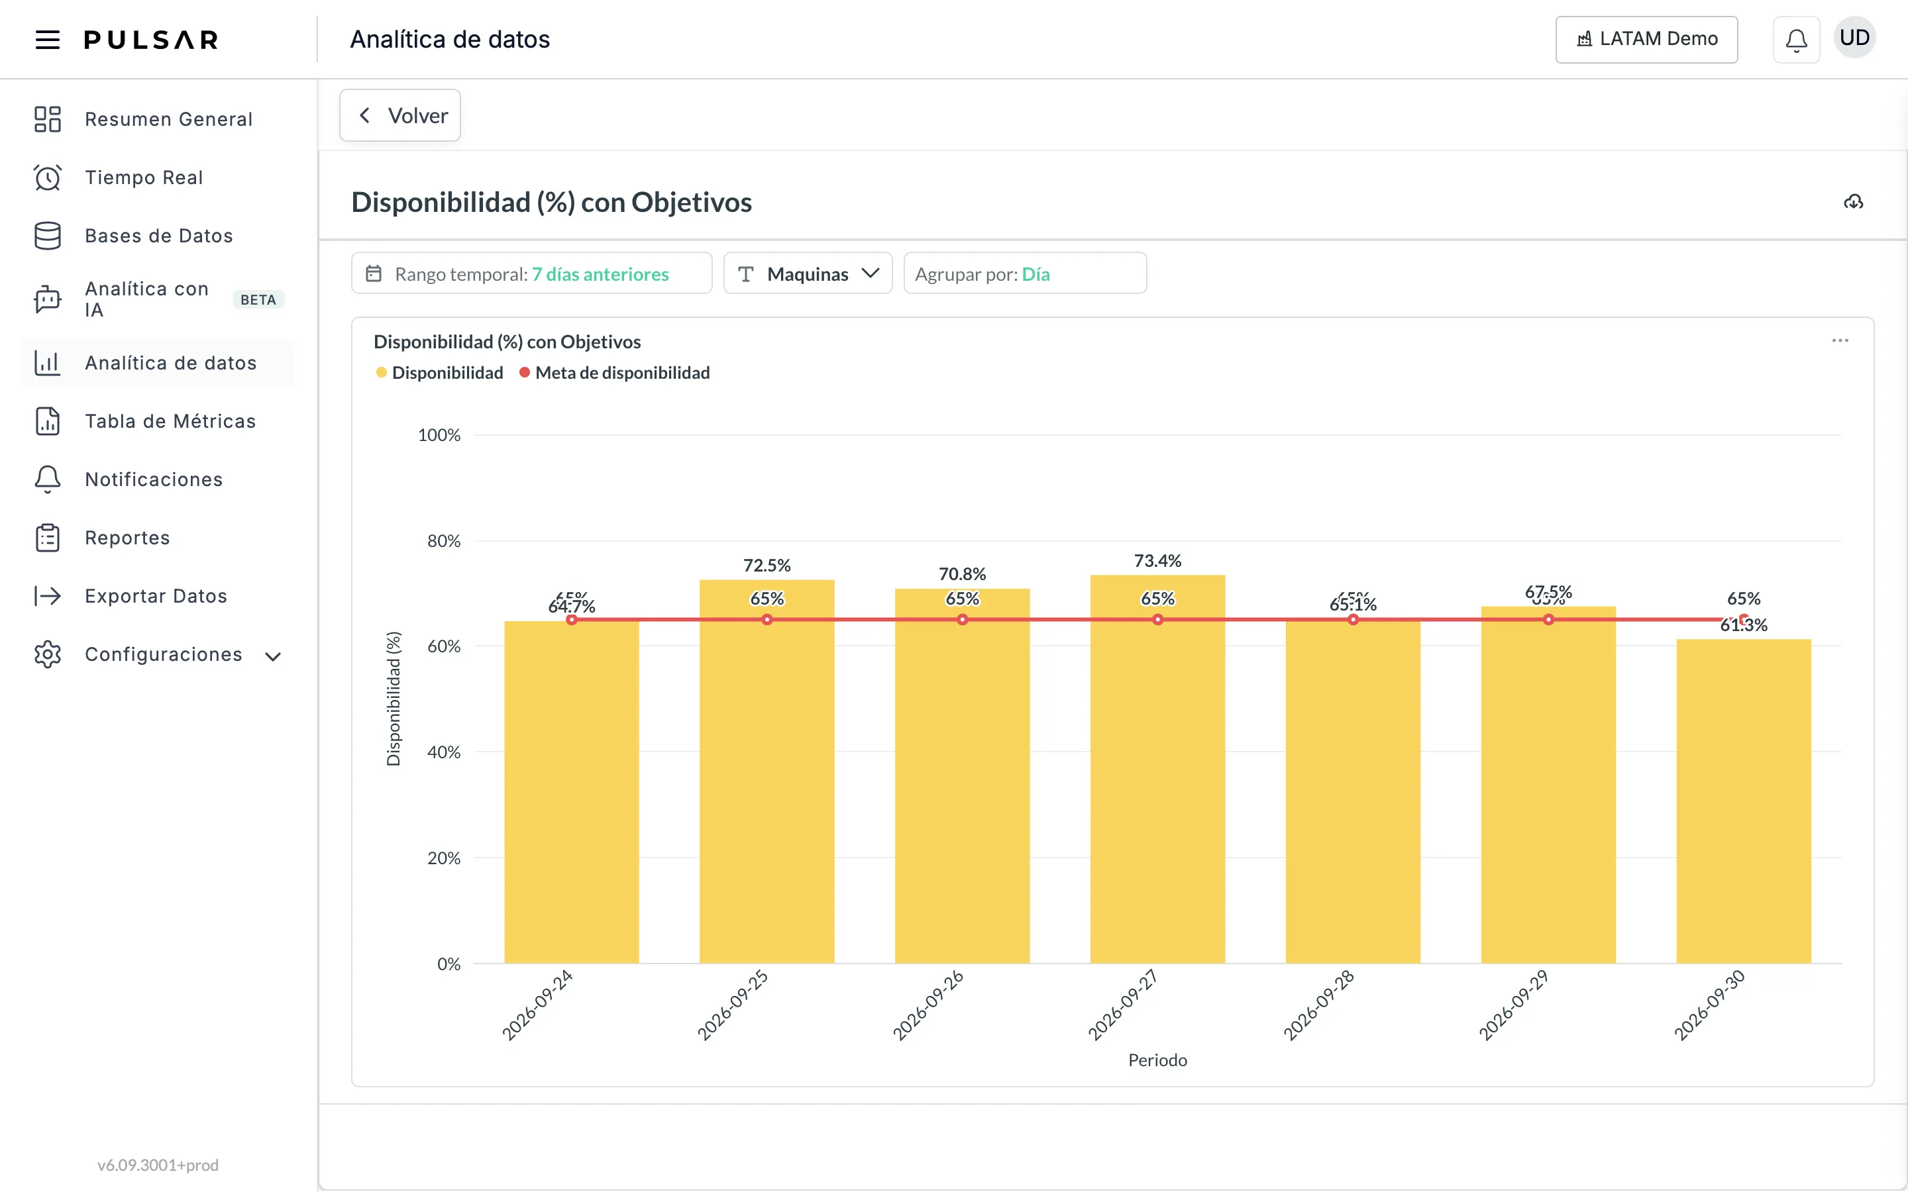Click the 2026-09-27 bar in chart

point(1157,769)
